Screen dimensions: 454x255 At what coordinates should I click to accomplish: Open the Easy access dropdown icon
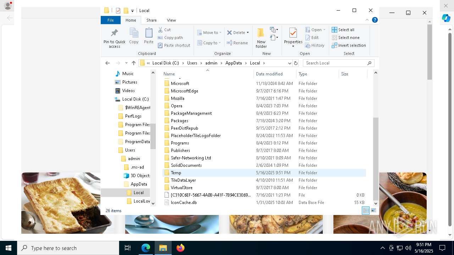(274, 37)
